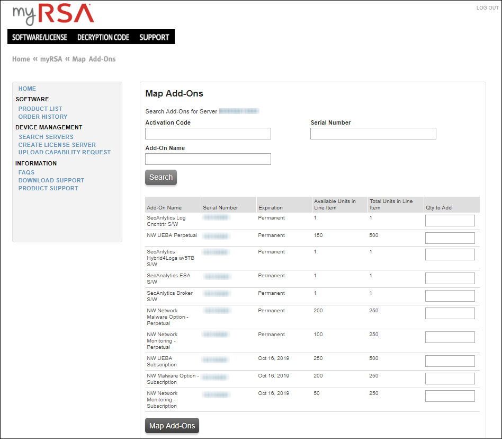Open UPLOAD CAPABILITY REQUEST link
Image resolution: width=502 pixels, height=439 pixels.
(x=65, y=152)
